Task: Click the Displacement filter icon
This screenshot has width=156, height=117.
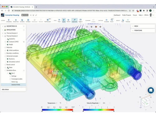Action: tap(35, 20)
